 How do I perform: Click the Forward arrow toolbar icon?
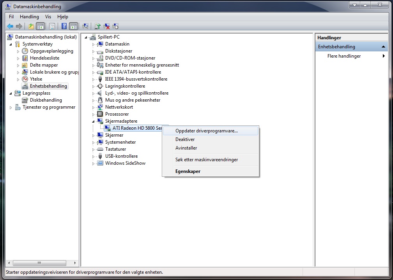[19, 26]
